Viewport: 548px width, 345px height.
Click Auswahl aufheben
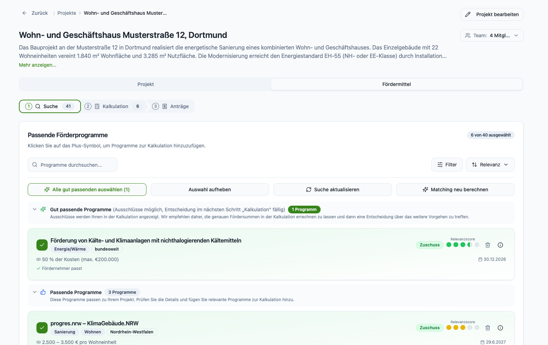[x=210, y=190]
